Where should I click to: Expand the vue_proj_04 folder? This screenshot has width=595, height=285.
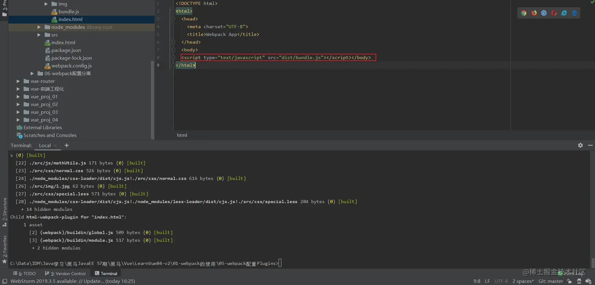pyautogui.click(x=18, y=120)
